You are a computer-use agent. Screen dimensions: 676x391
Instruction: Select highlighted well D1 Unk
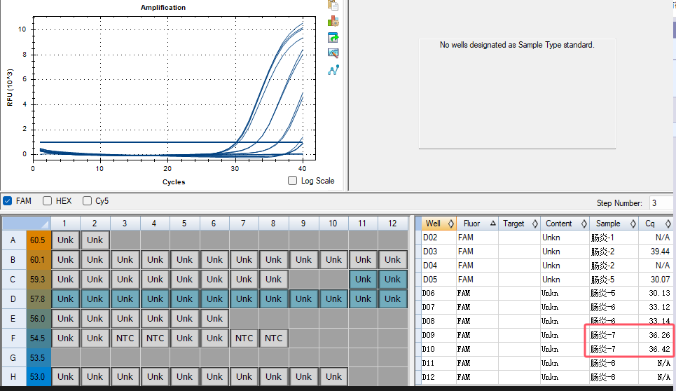[x=66, y=299]
